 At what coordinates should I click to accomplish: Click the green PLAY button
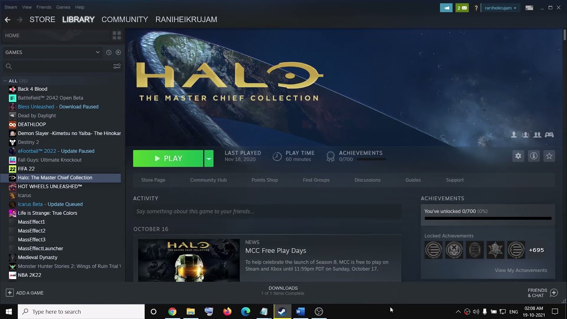tap(168, 159)
